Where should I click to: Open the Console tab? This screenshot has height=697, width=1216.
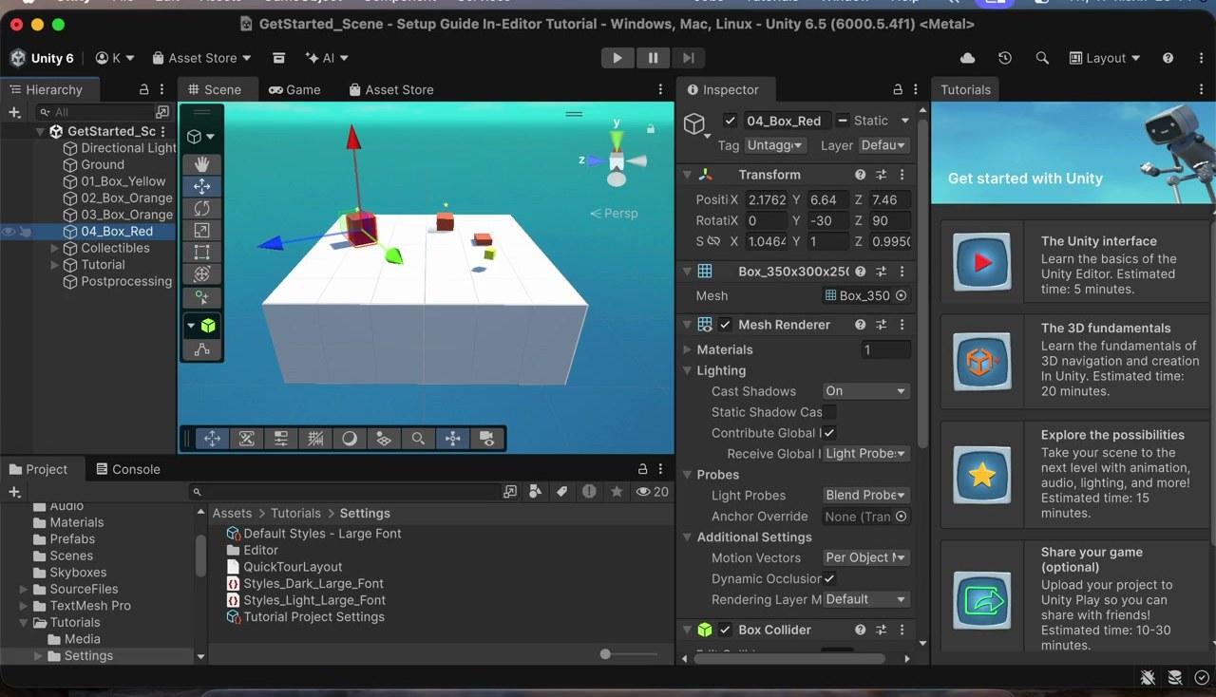(127, 469)
